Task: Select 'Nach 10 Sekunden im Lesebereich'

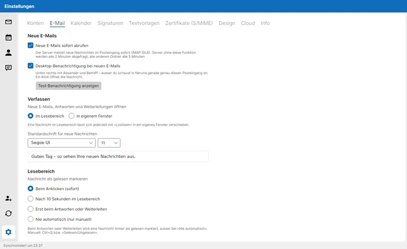Action: (x=31, y=199)
